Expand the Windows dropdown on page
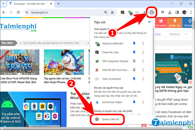Image resolution: width=195 pixels, height=130 pixels. (178, 34)
